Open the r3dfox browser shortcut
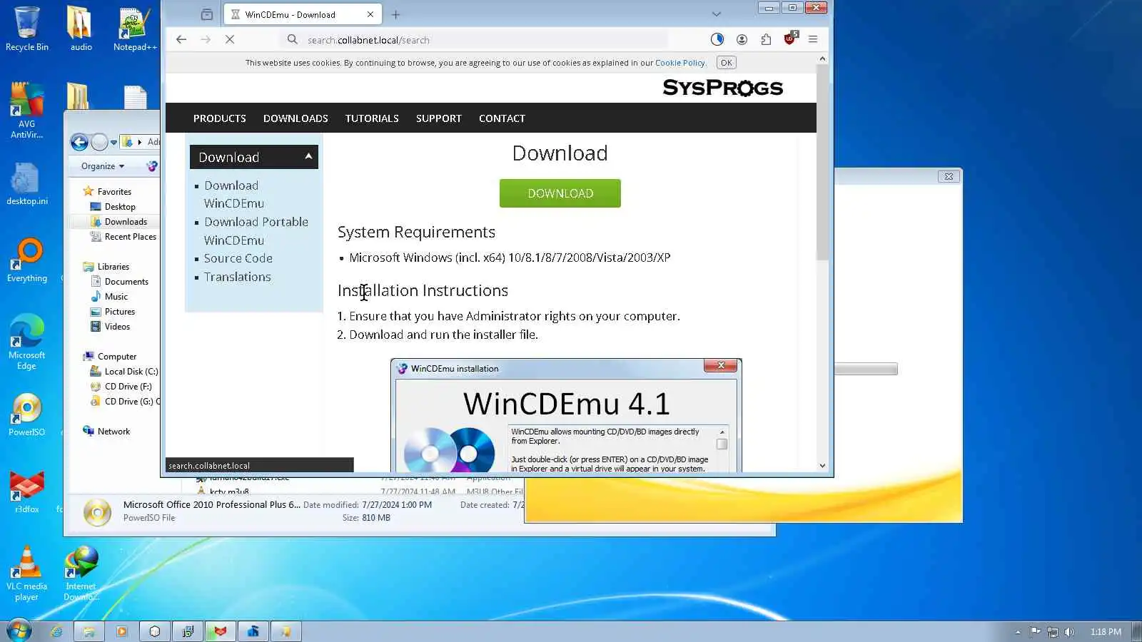Image resolution: width=1142 pixels, height=642 pixels. click(27, 492)
